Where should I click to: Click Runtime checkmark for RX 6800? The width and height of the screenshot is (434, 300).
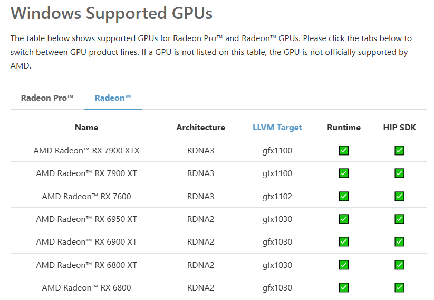click(344, 288)
